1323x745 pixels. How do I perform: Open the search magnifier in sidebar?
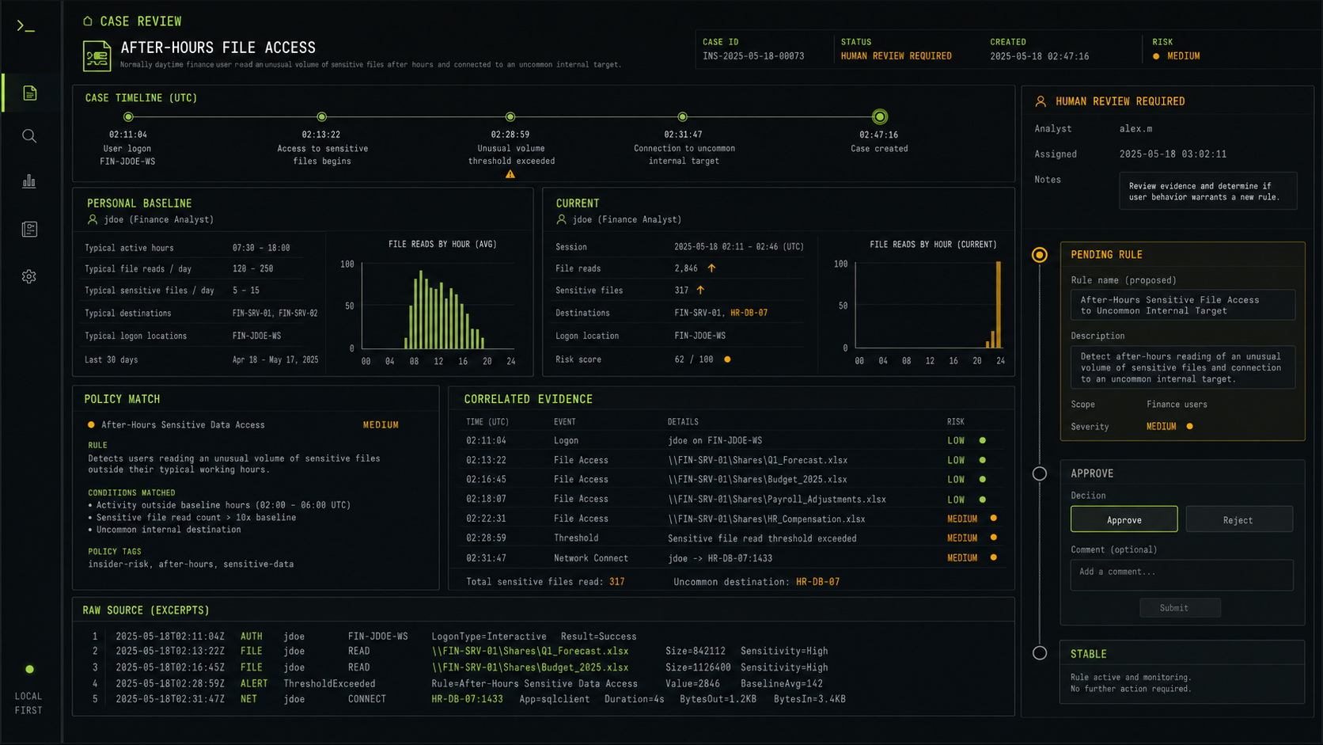29,136
